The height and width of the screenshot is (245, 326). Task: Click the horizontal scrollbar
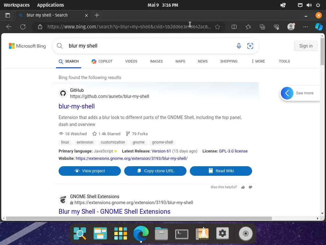(x=139, y=218)
